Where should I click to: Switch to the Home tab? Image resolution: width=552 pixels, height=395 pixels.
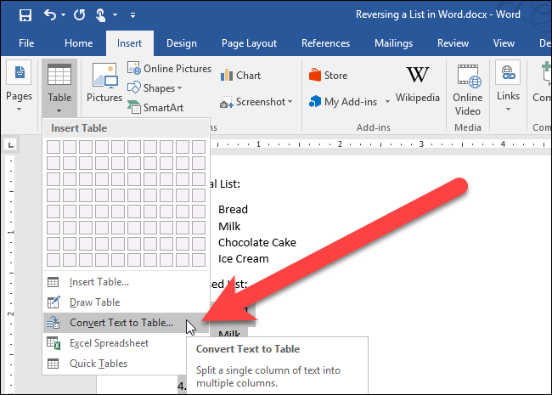pyautogui.click(x=78, y=43)
